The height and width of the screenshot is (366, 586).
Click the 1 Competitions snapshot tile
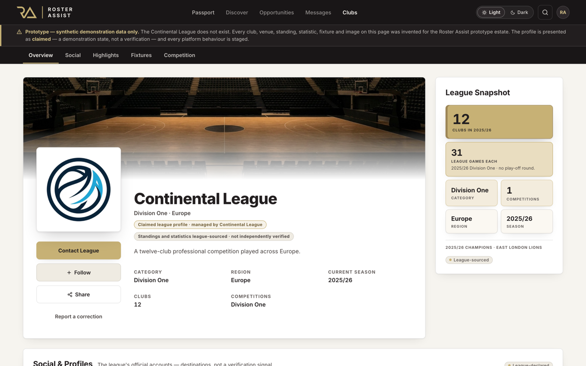point(527,193)
